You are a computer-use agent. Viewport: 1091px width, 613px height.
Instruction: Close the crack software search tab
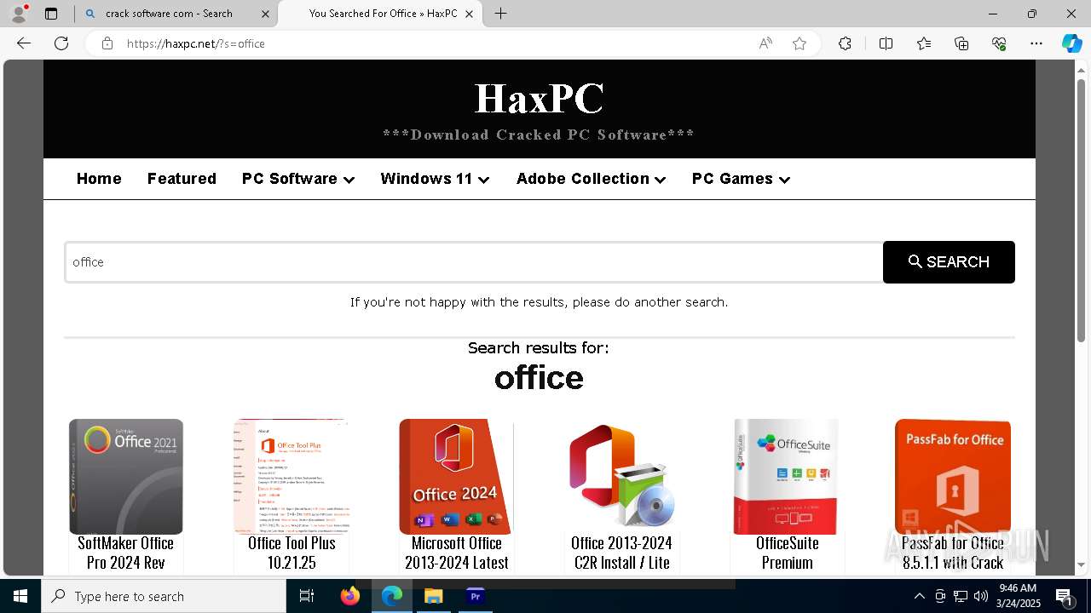[x=265, y=14]
